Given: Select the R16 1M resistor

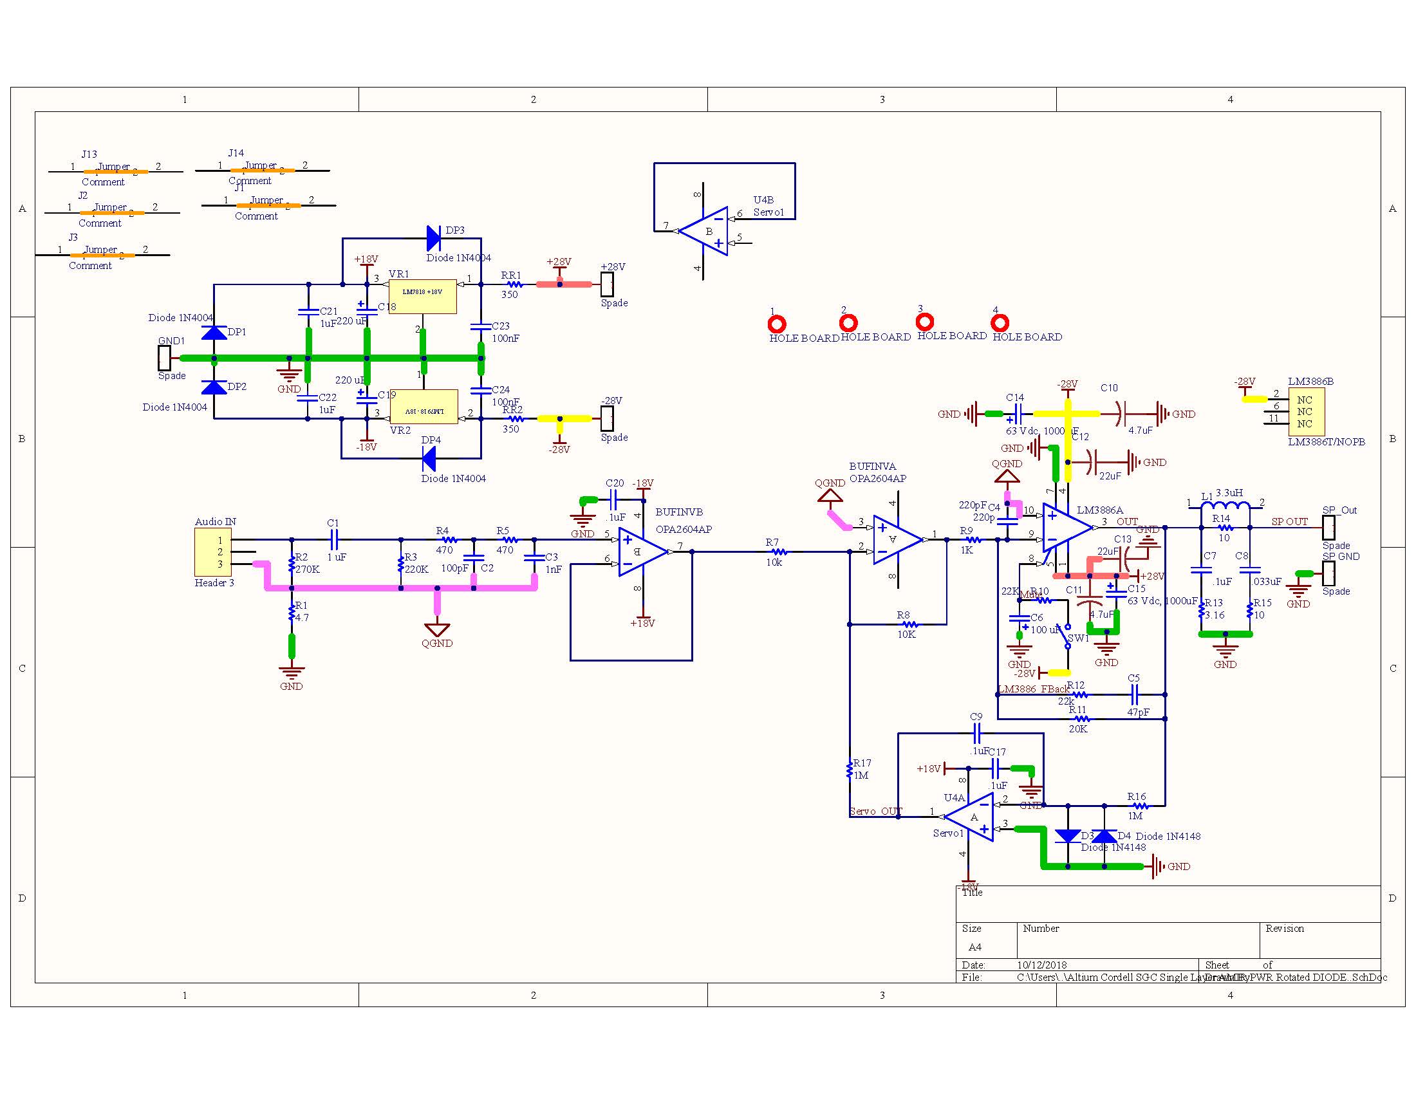Looking at the screenshot, I should (x=1141, y=806).
